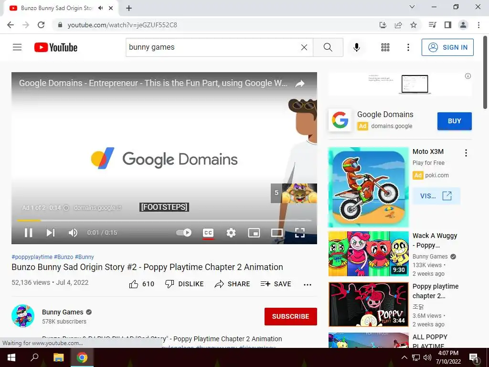This screenshot has width=489, height=367.
Task: Toggle Chrome side panel
Action: pyautogui.click(x=448, y=25)
